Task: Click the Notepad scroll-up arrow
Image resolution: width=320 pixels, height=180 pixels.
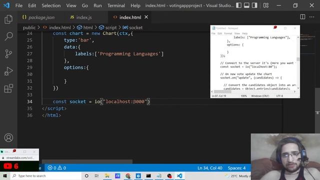Action: (x=298, y=37)
